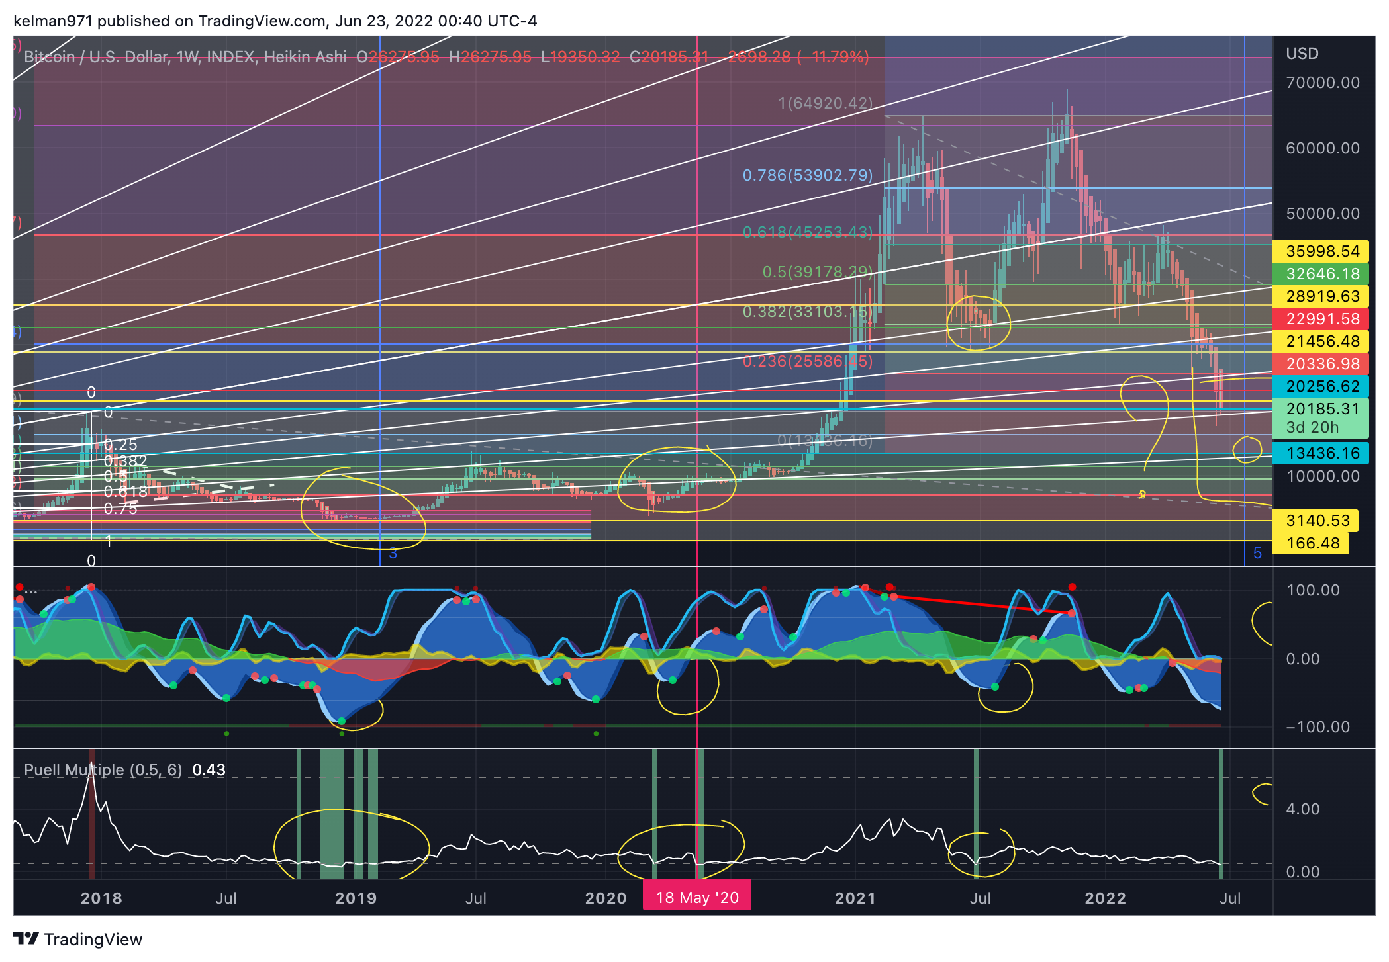The width and height of the screenshot is (1389, 962).
Task: Click the TradingView logo at the bottom
Action: click(x=77, y=939)
